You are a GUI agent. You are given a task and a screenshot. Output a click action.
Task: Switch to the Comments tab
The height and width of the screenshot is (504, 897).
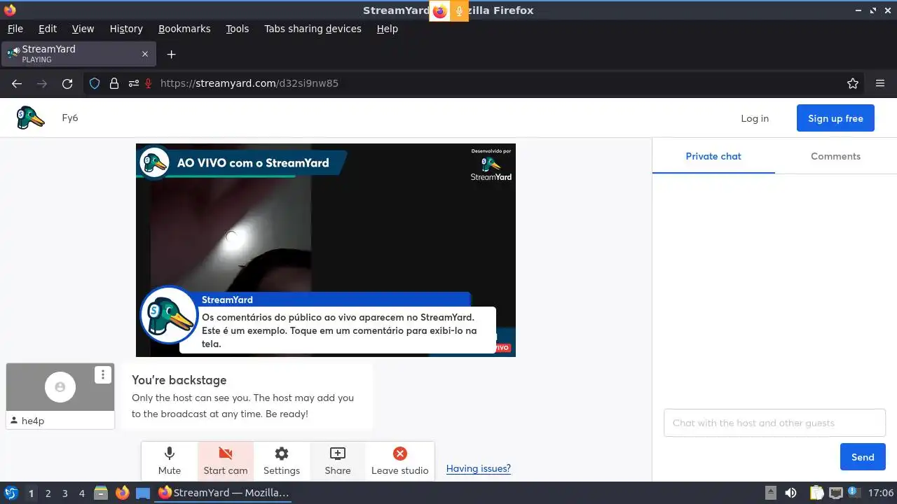click(x=835, y=156)
